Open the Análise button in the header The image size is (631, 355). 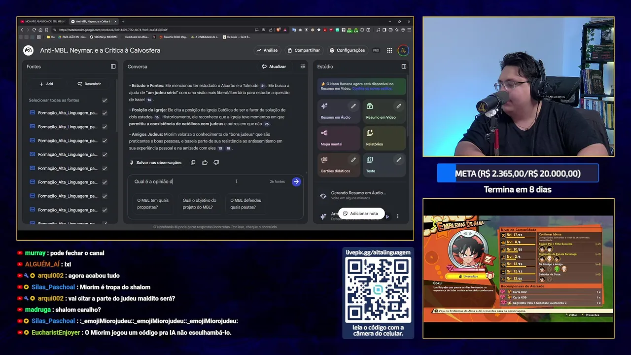[x=267, y=50]
